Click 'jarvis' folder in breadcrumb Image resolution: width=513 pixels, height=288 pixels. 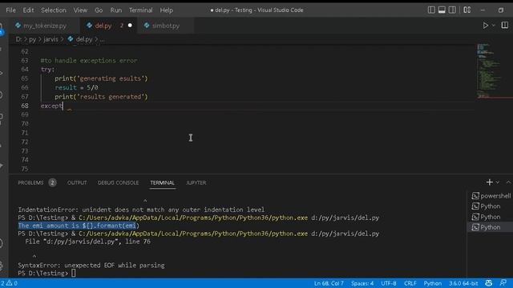pos(50,39)
